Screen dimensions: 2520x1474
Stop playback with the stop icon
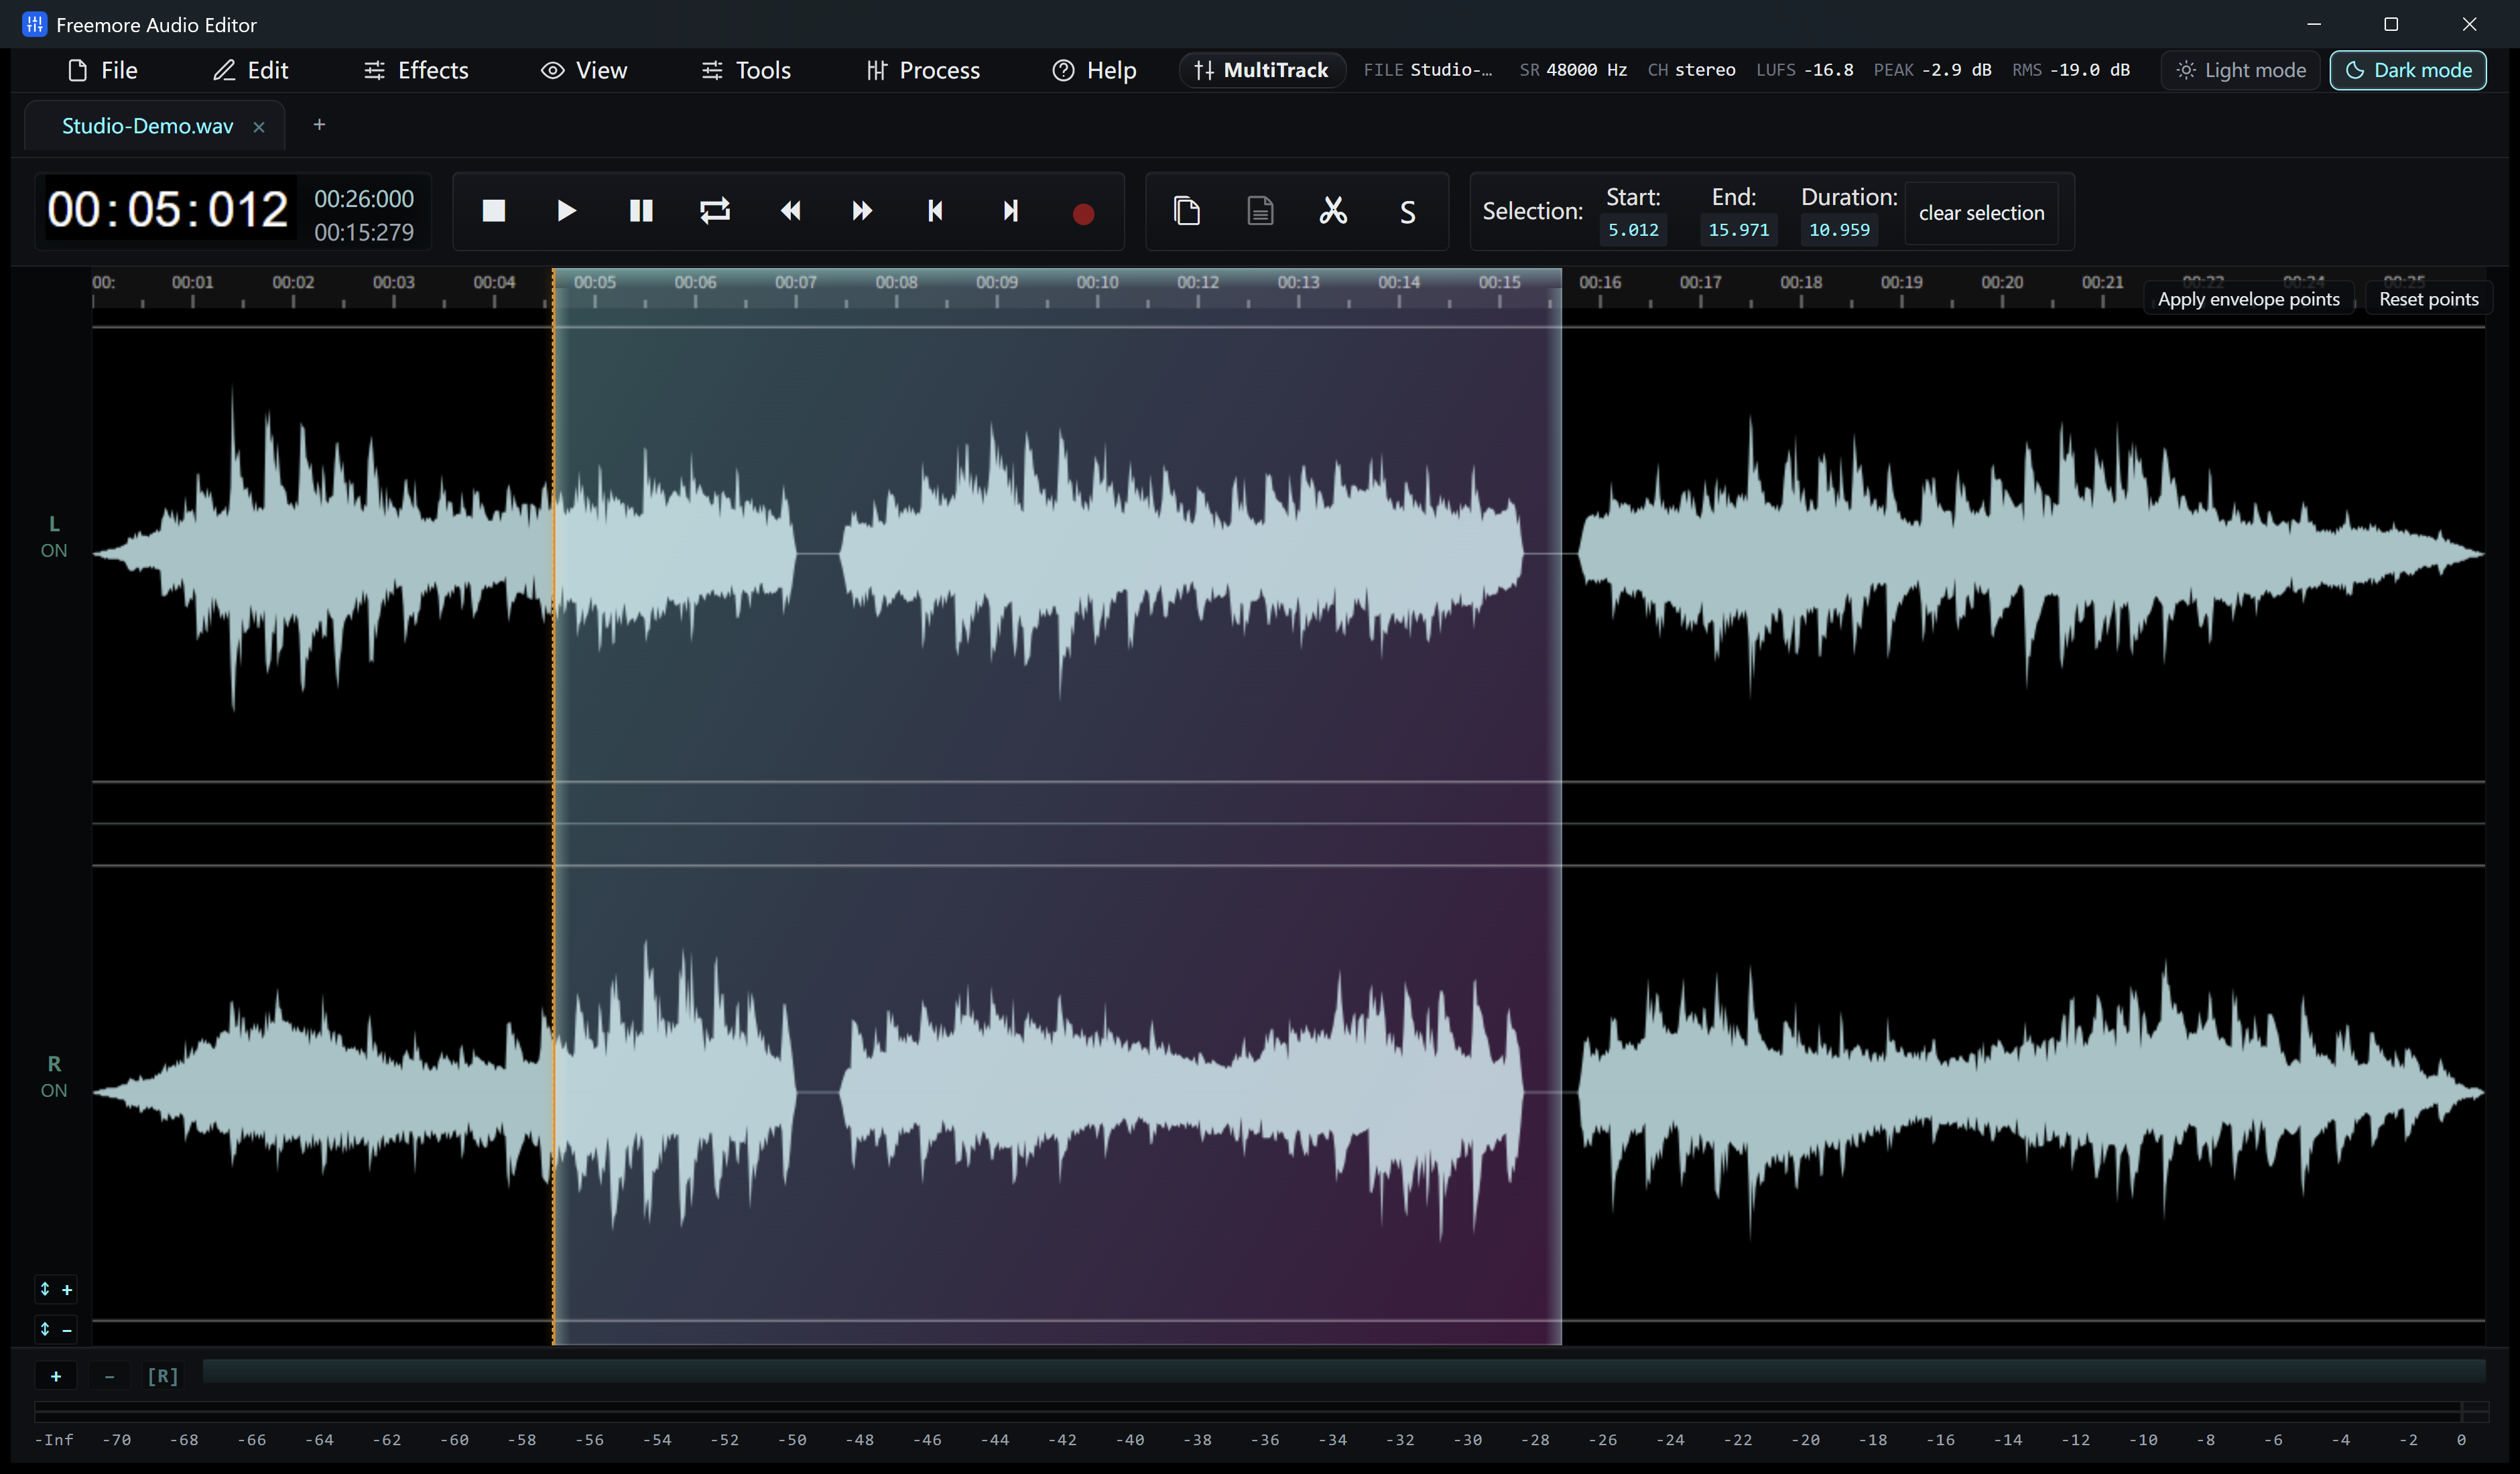click(x=493, y=211)
